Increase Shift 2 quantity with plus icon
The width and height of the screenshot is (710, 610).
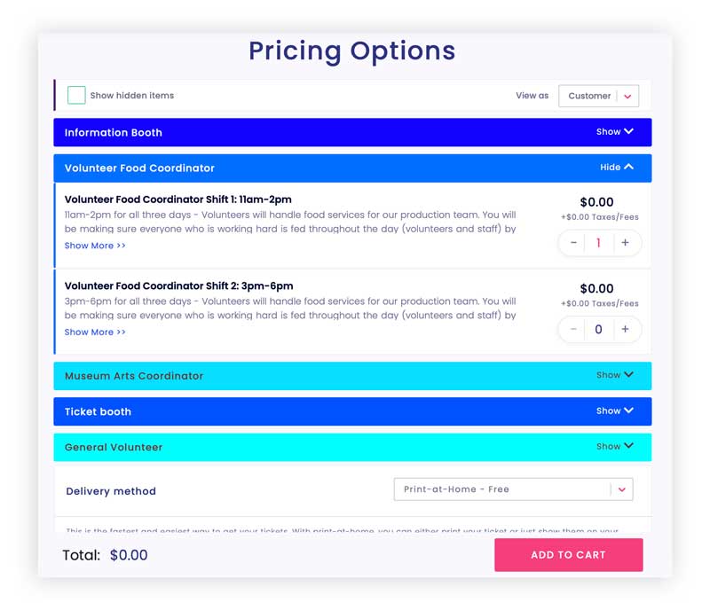coord(625,329)
